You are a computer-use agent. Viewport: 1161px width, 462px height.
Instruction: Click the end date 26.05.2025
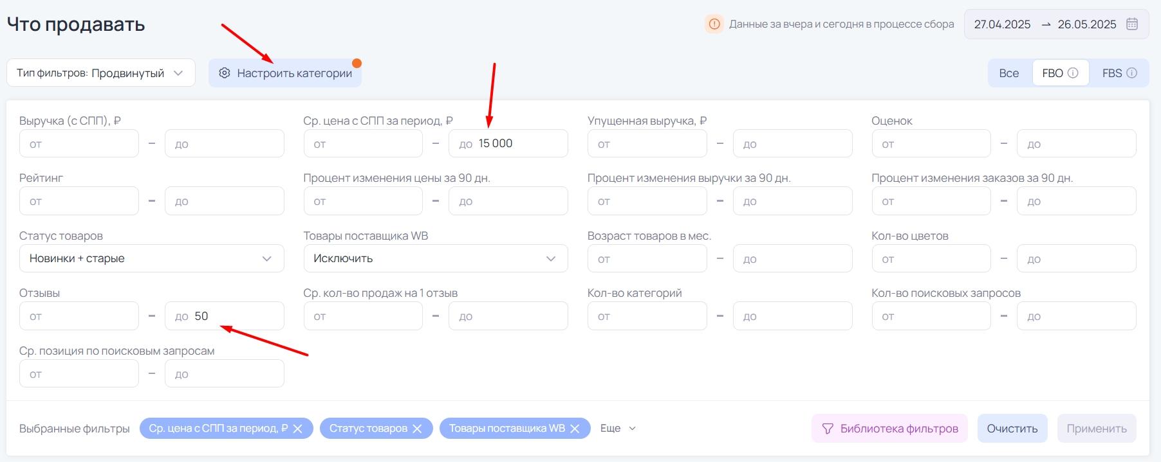pos(1087,24)
